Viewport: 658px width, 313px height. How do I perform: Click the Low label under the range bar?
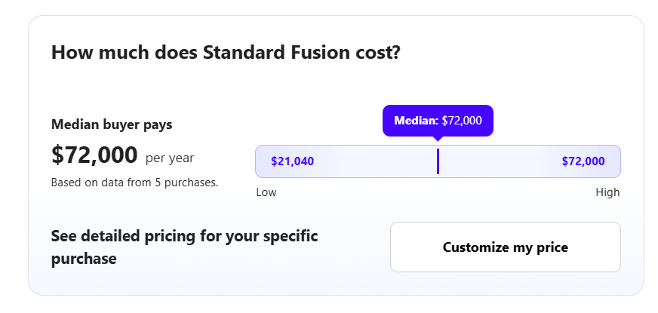(266, 192)
